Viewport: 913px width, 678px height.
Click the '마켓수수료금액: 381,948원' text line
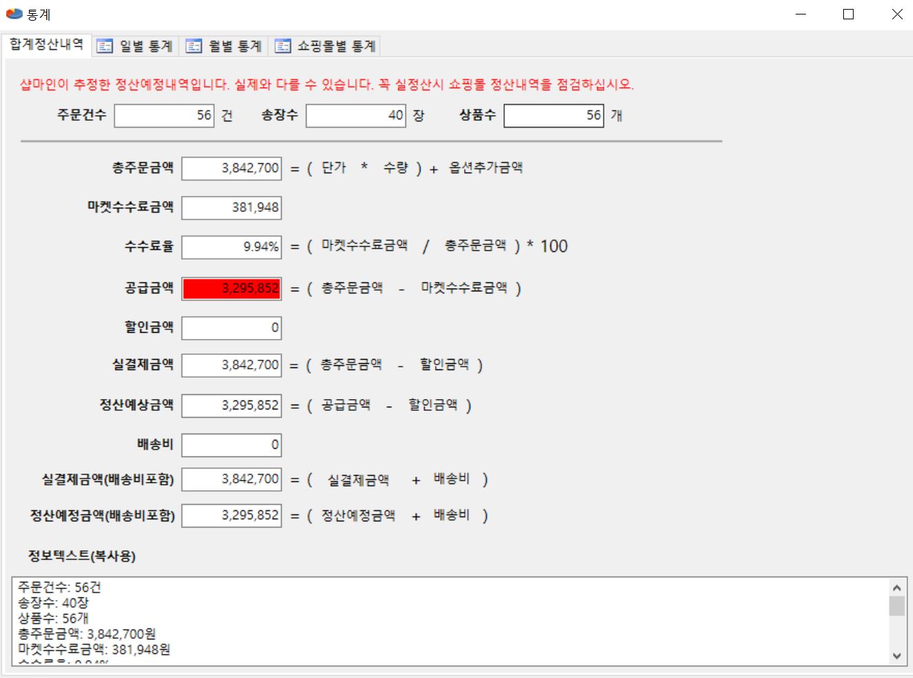coord(94,650)
